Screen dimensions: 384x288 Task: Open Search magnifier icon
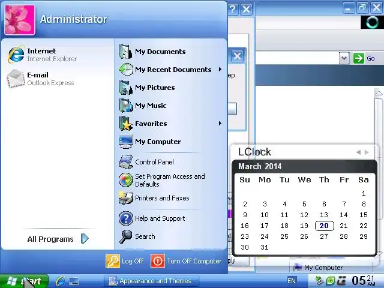(126, 236)
